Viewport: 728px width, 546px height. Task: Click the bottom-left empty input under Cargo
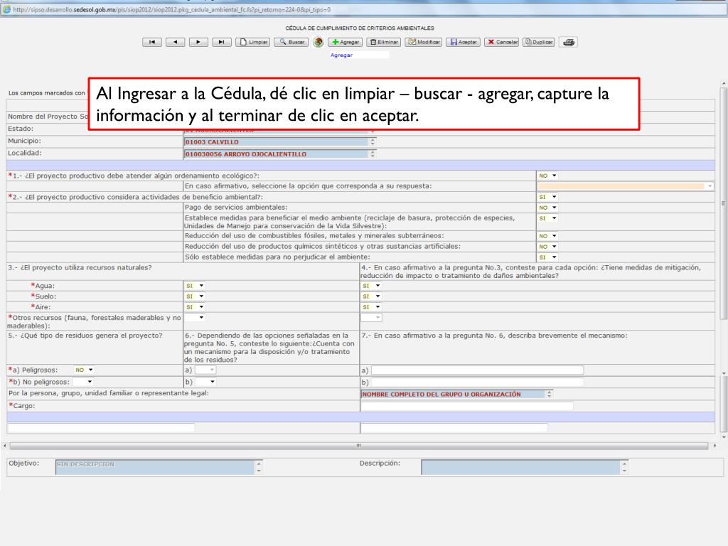101,427
